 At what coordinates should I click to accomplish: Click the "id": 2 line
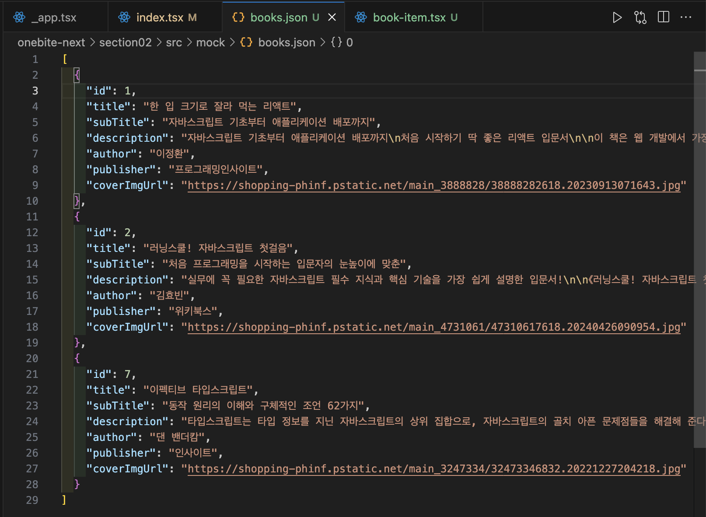111,233
